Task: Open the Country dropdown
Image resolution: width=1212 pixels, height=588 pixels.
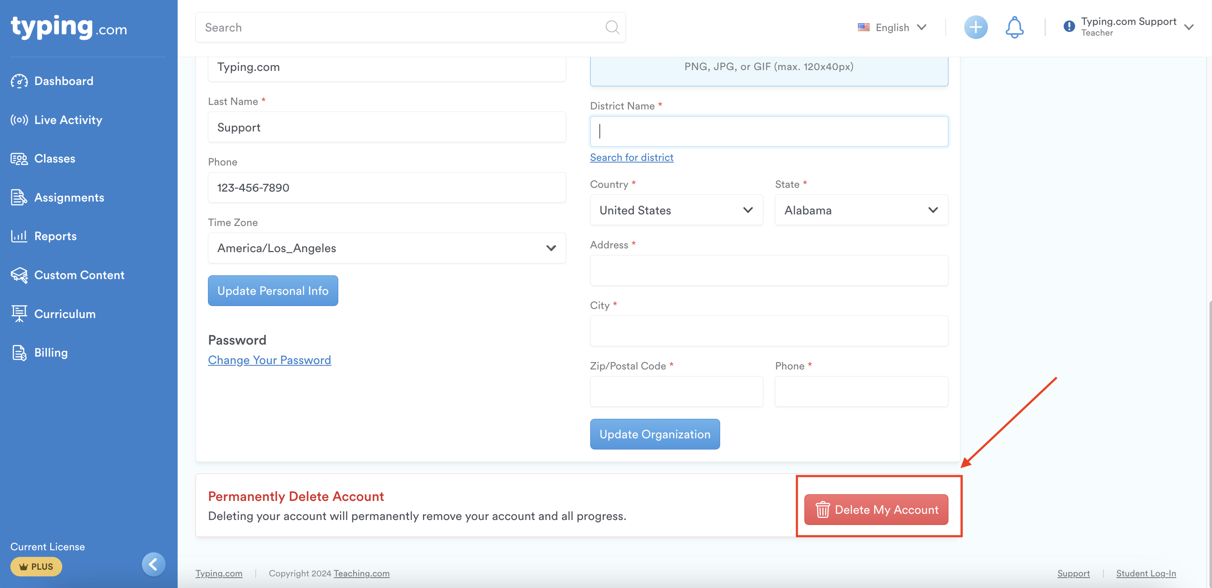Action: point(676,210)
